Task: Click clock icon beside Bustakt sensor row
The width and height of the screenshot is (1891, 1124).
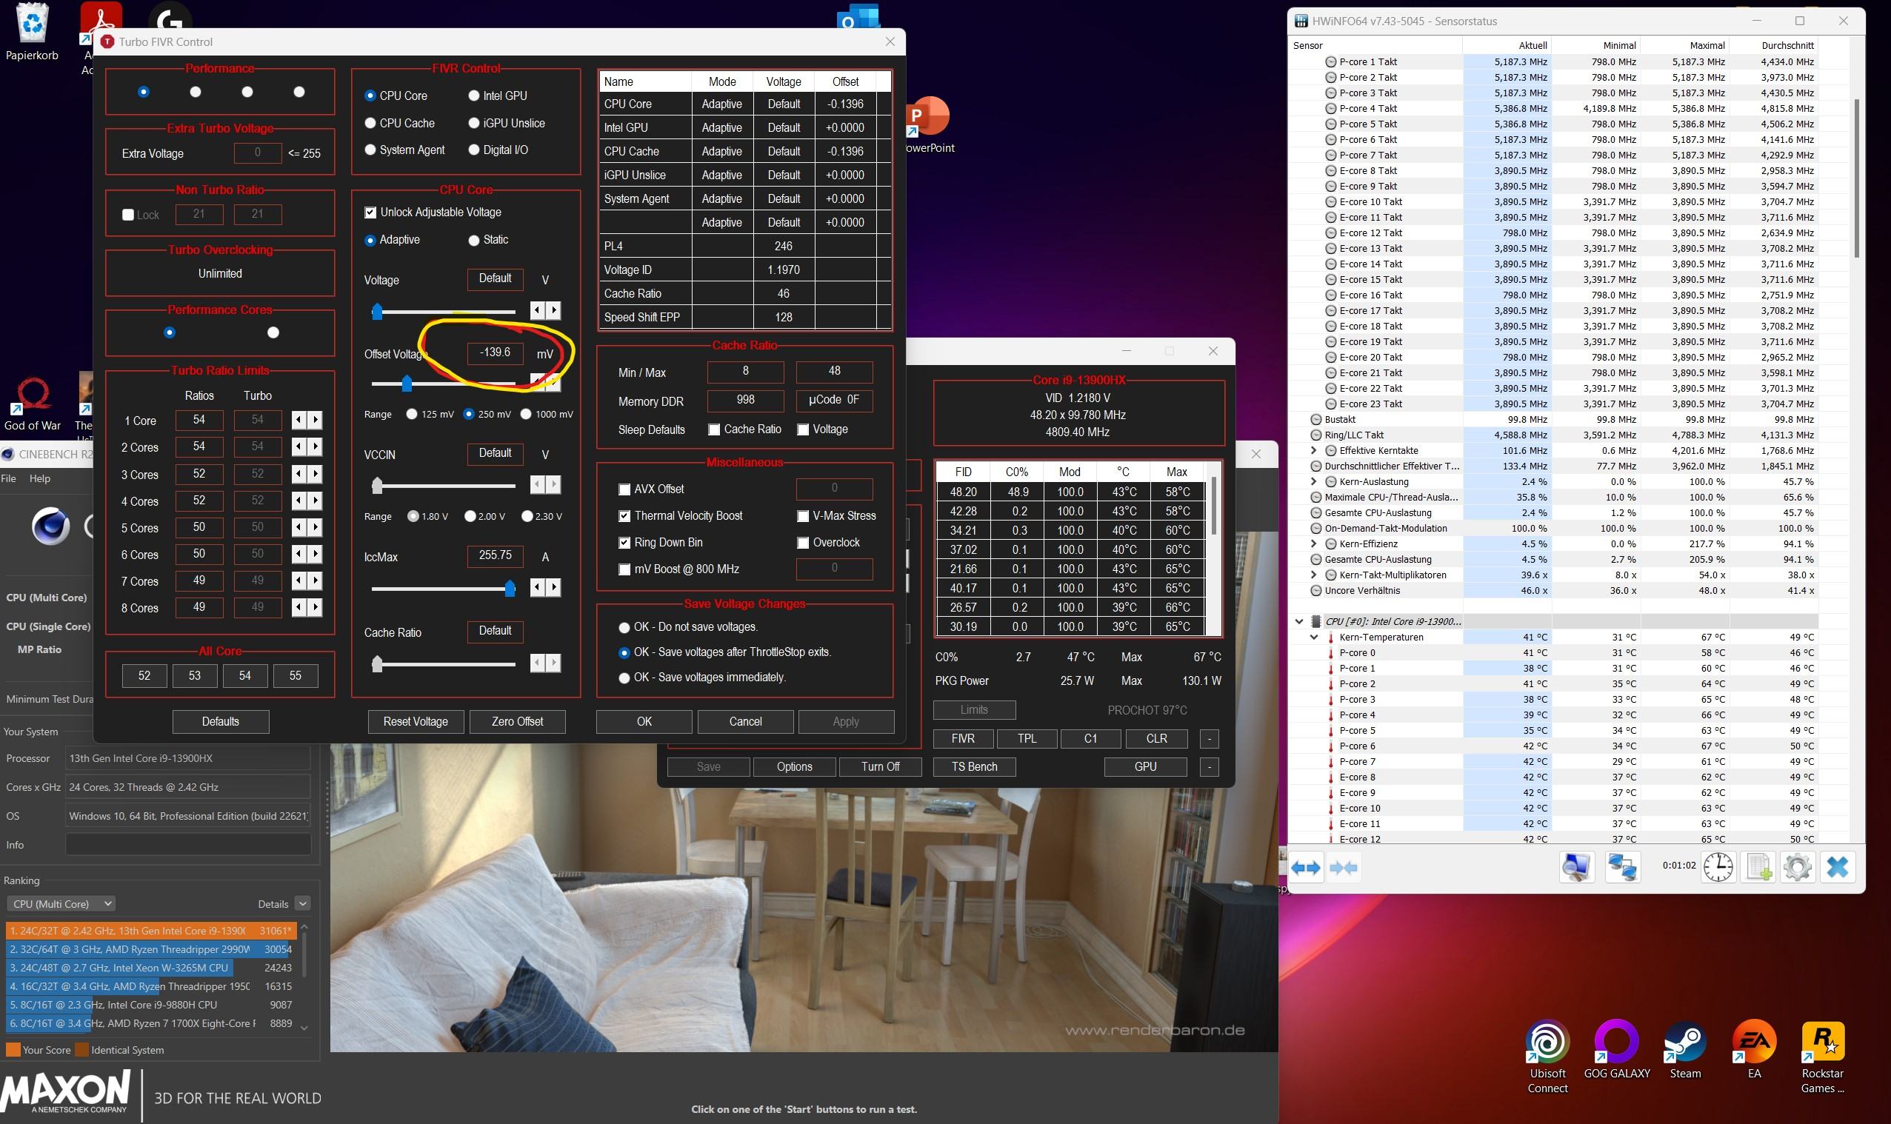Action: pos(1316,420)
